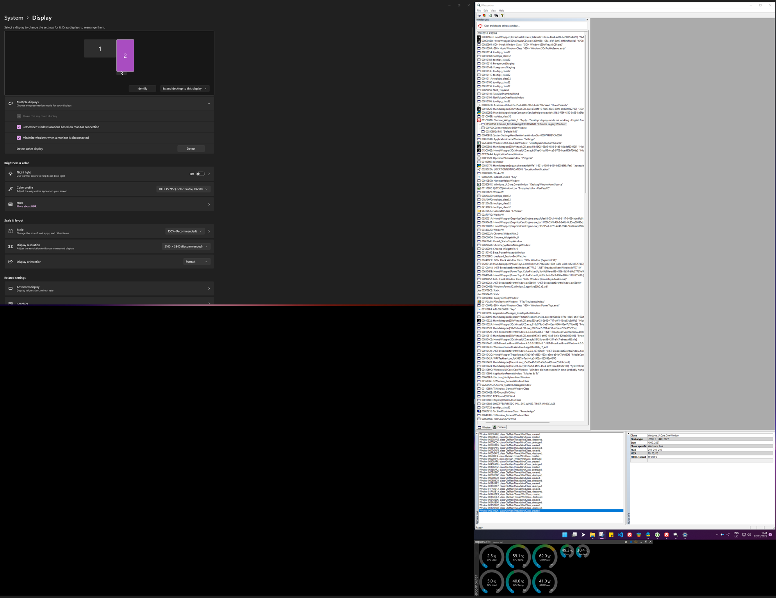Screen dimensions: 776x598
Task: Select display 1 in the monitor arrangement
Action: pyautogui.click(x=100, y=49)
